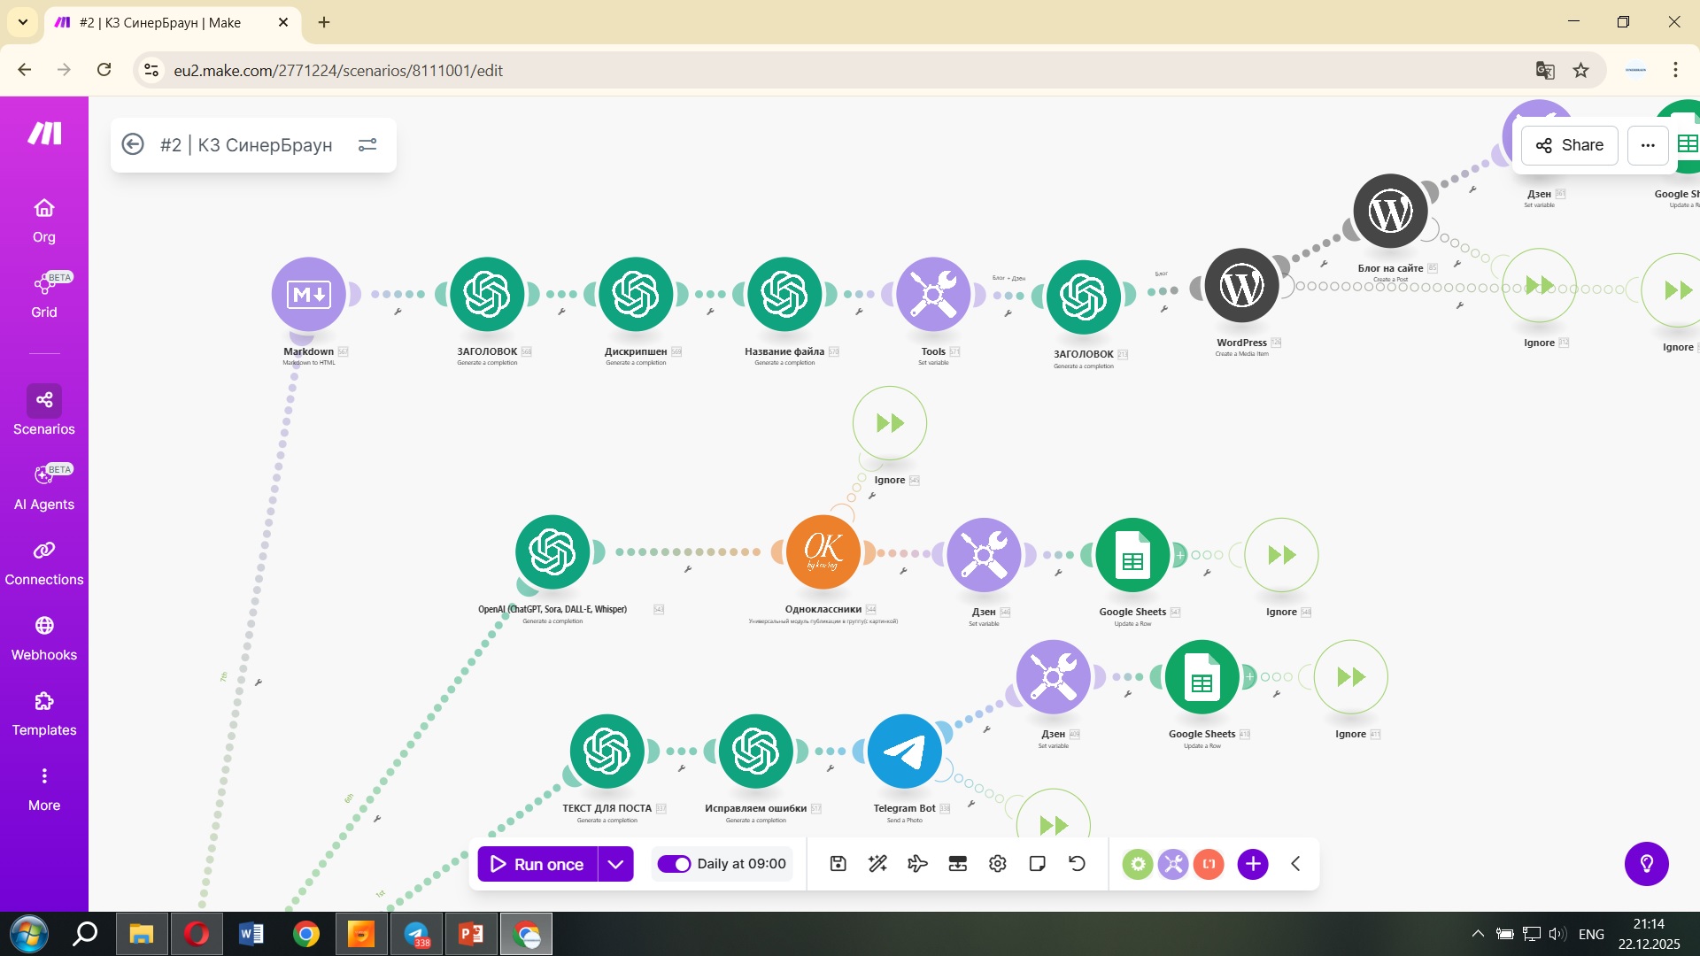This screenshot has height=956, width=1700.
Task: Open Webhooks in the sidebar
Action: pyautogui.click(x=44, y=638)
